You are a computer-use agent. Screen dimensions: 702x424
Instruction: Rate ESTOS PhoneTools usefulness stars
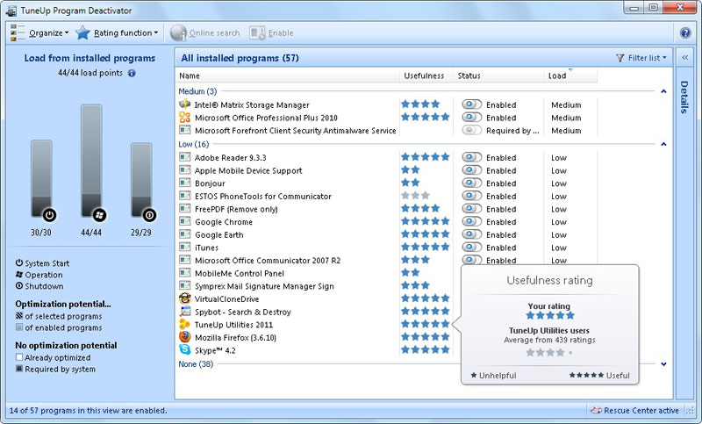tap(415, 196)
